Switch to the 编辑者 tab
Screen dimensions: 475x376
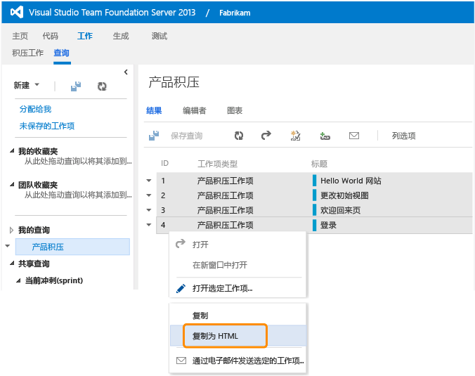click(x=195, y=110)
